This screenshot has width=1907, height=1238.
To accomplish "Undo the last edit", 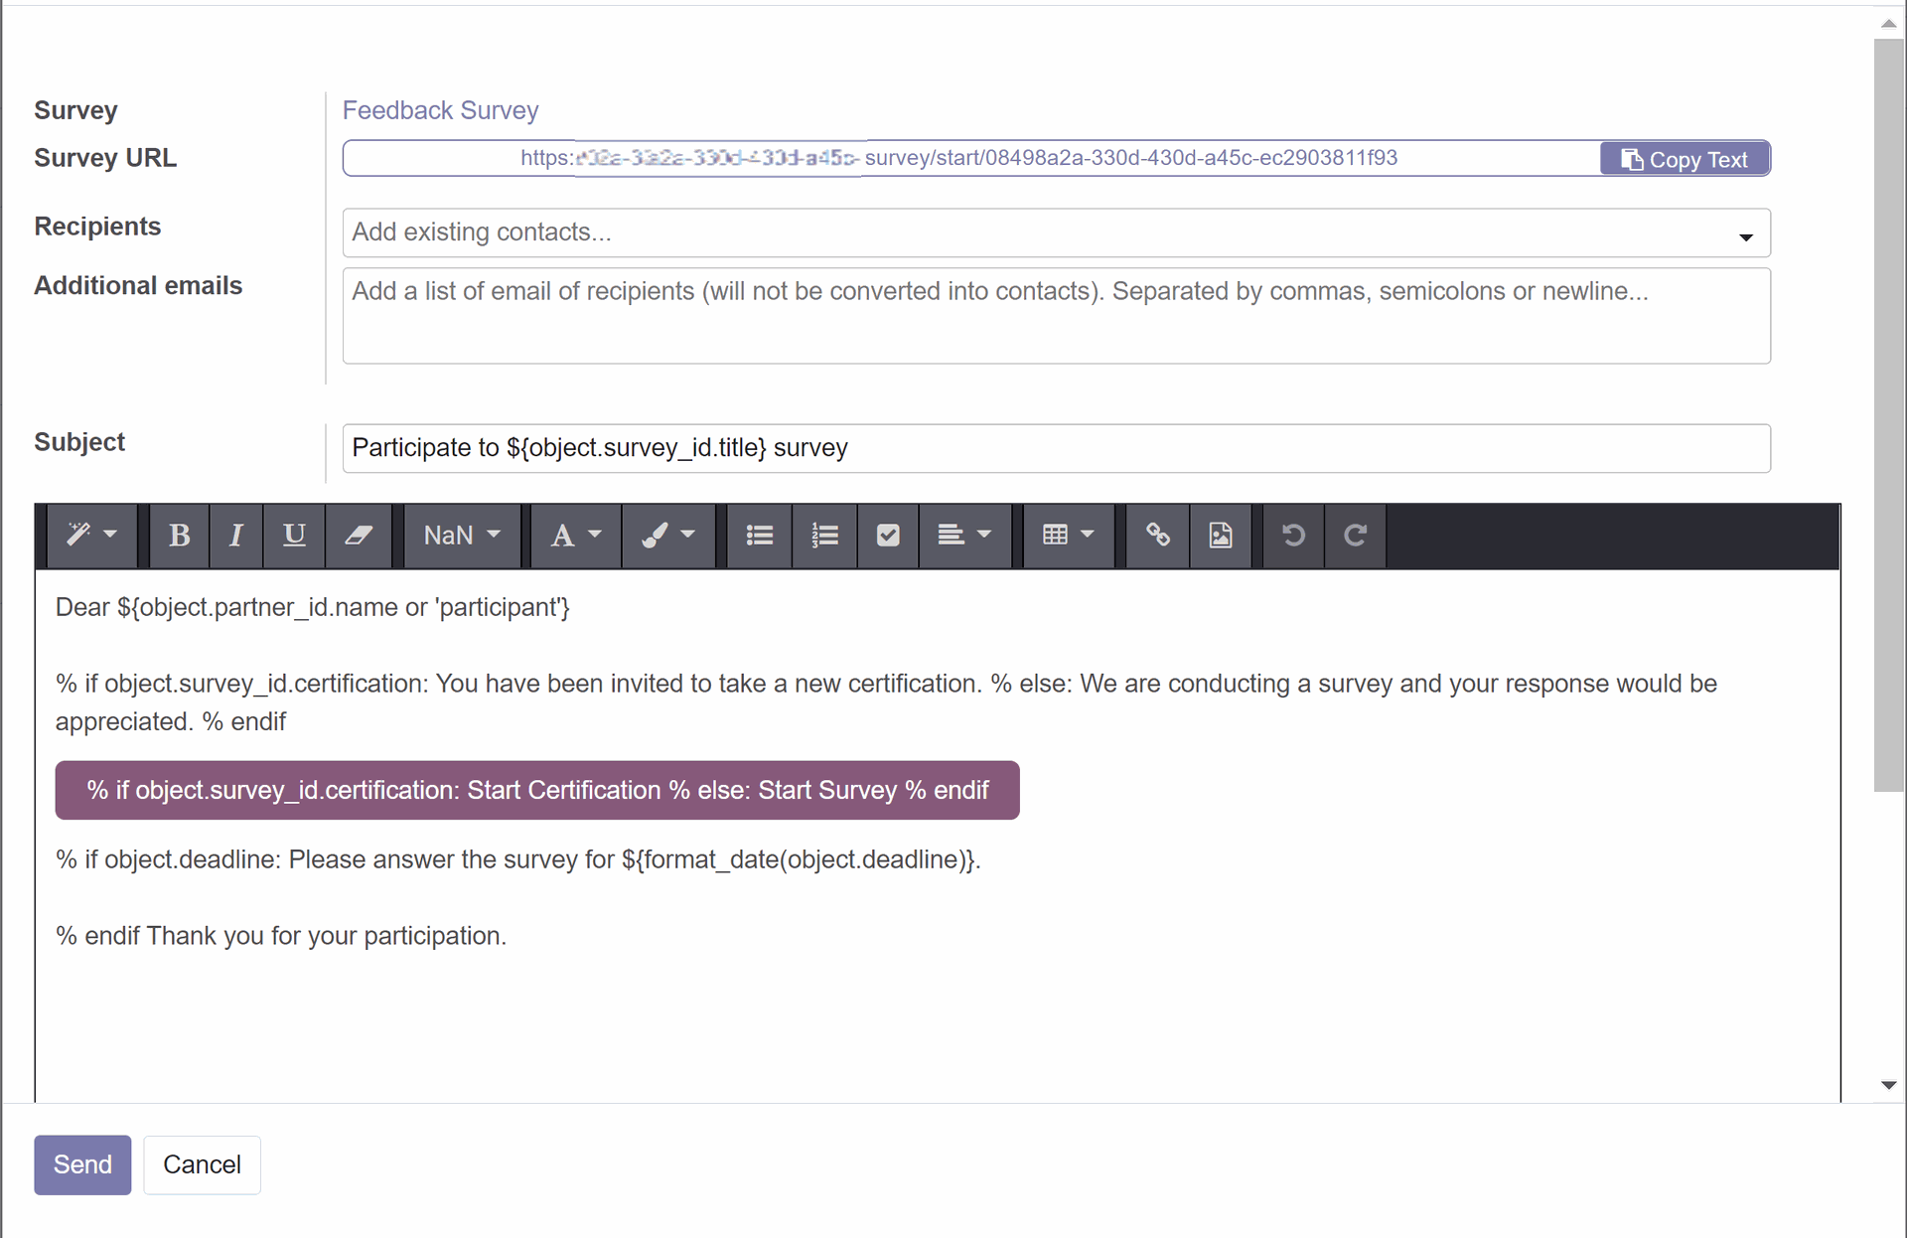I will click(x=1293, y=536).
